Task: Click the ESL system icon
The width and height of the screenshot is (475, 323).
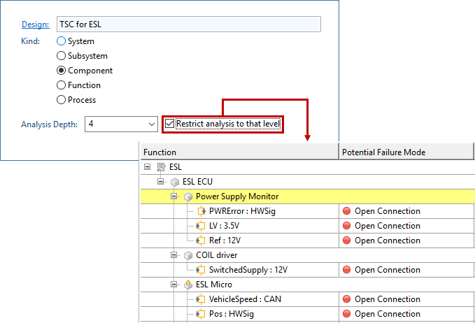Action: 161,167
